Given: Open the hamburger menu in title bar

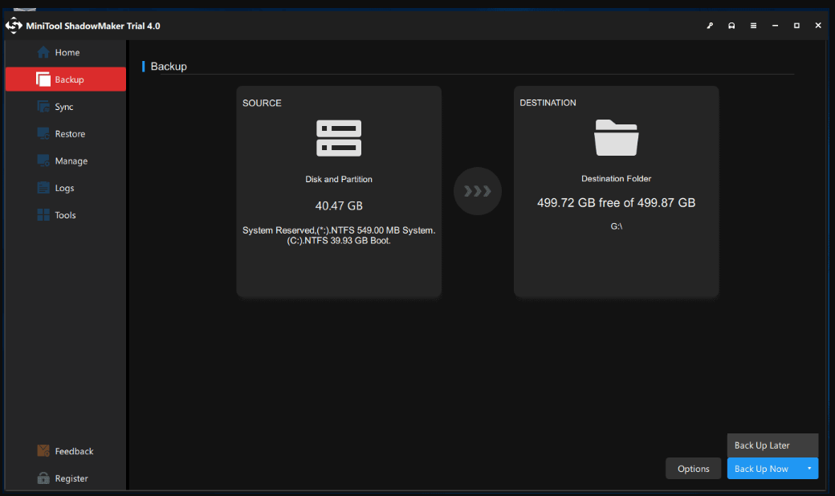Looking at the screenshot, I should [x=753, y=26].
